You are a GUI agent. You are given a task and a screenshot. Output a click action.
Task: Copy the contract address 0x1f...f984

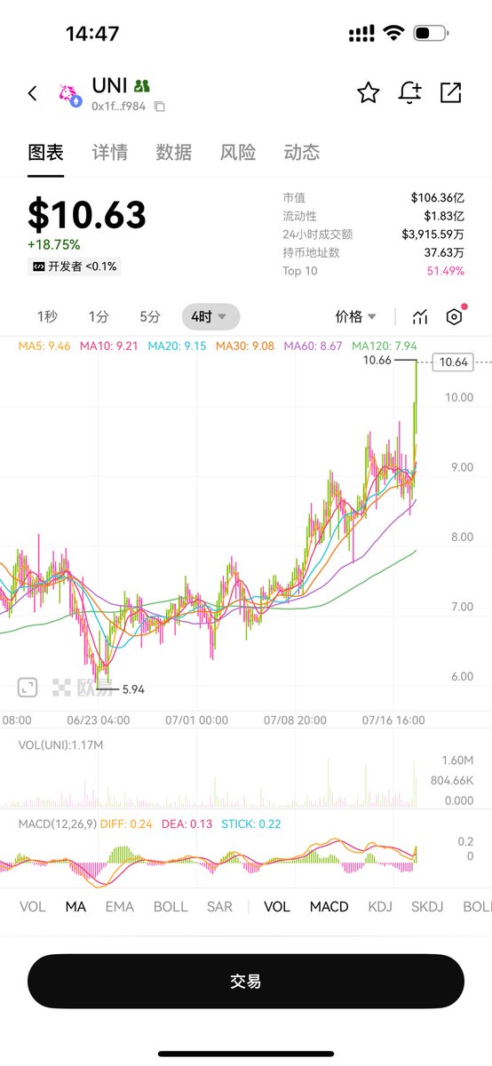pyautogui.click(x=160, y=107)
